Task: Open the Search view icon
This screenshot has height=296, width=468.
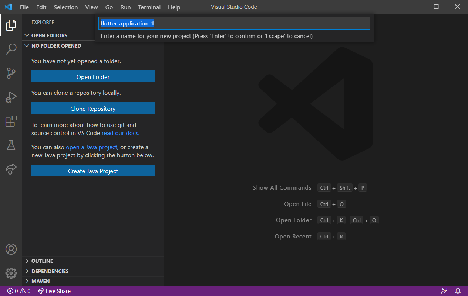Action: pos(11,49)
